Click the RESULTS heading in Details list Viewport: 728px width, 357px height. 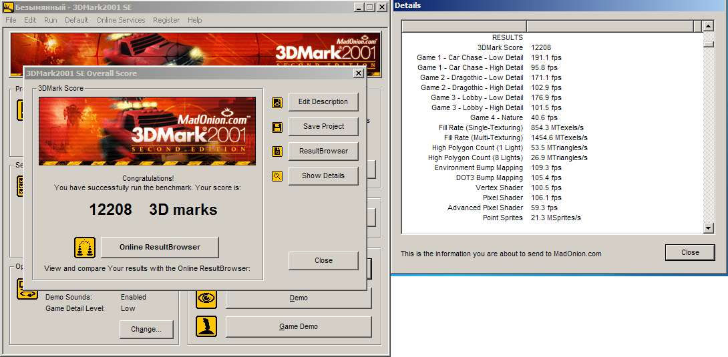pos(508,38)
